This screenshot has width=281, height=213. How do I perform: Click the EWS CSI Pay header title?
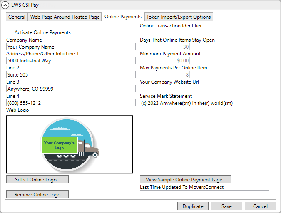click(25, 5)
